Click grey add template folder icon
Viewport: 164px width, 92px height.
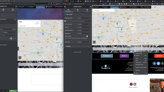point(135,84)
